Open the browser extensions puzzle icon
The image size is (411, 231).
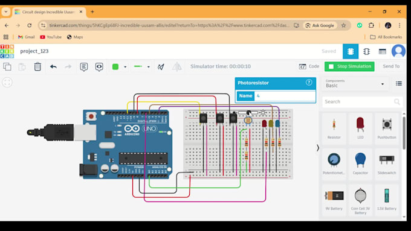pos(371,25)
